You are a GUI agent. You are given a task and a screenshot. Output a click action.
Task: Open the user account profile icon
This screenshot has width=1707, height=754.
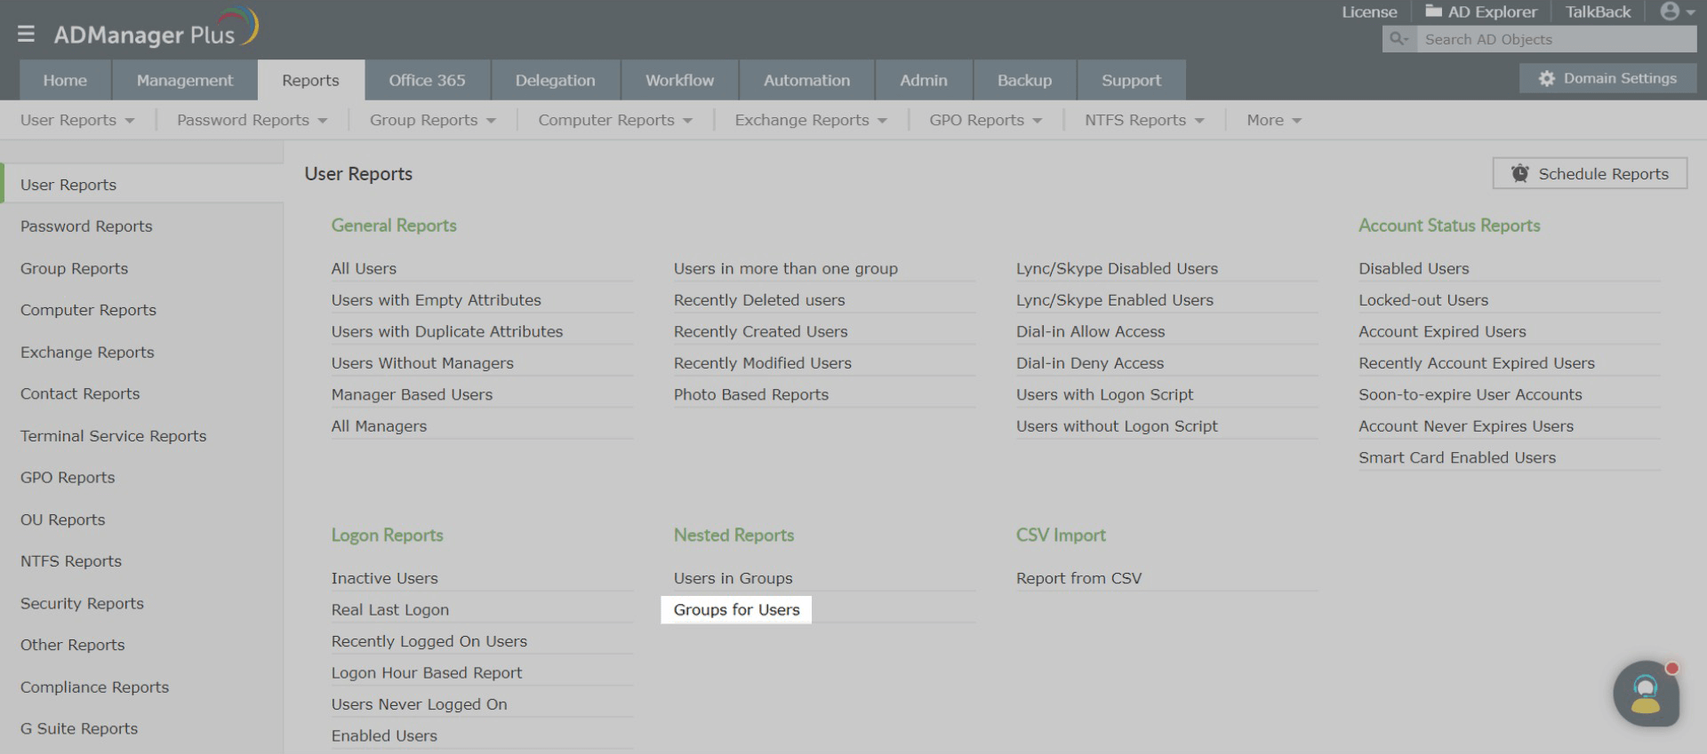(x=1677, y=12)
